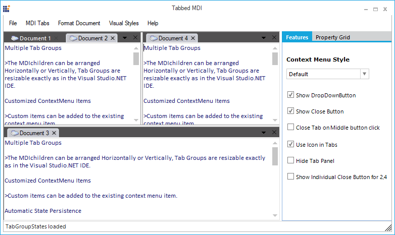
Task: Click scroll down arrow in Document 4 pane
Action: 275,120
